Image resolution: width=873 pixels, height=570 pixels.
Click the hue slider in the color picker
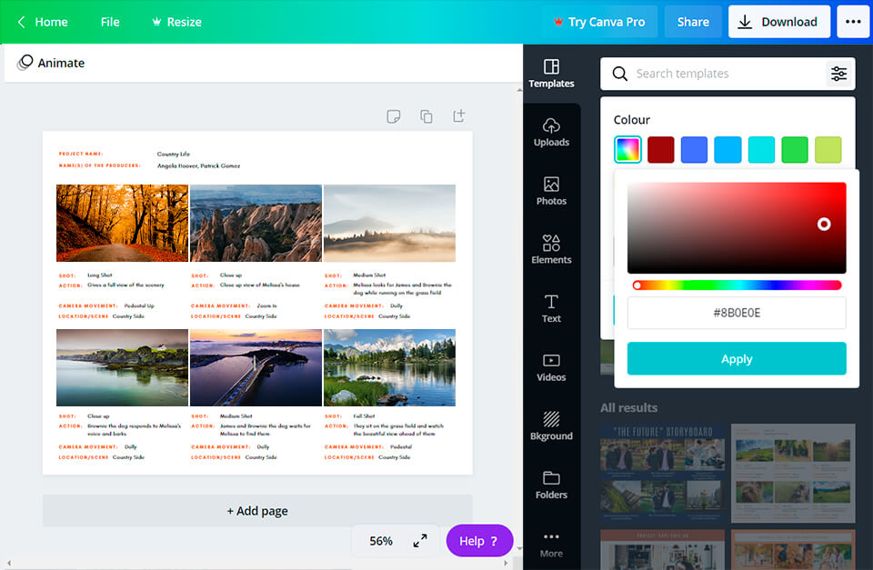click(737, 285)
